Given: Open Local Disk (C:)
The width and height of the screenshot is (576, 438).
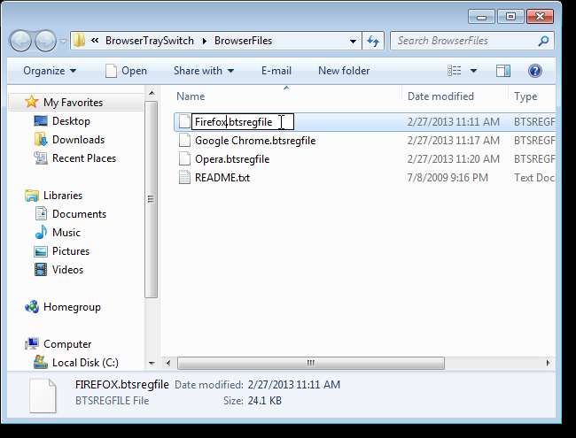Looking at the screenshot, I should (x=85, y=363).
